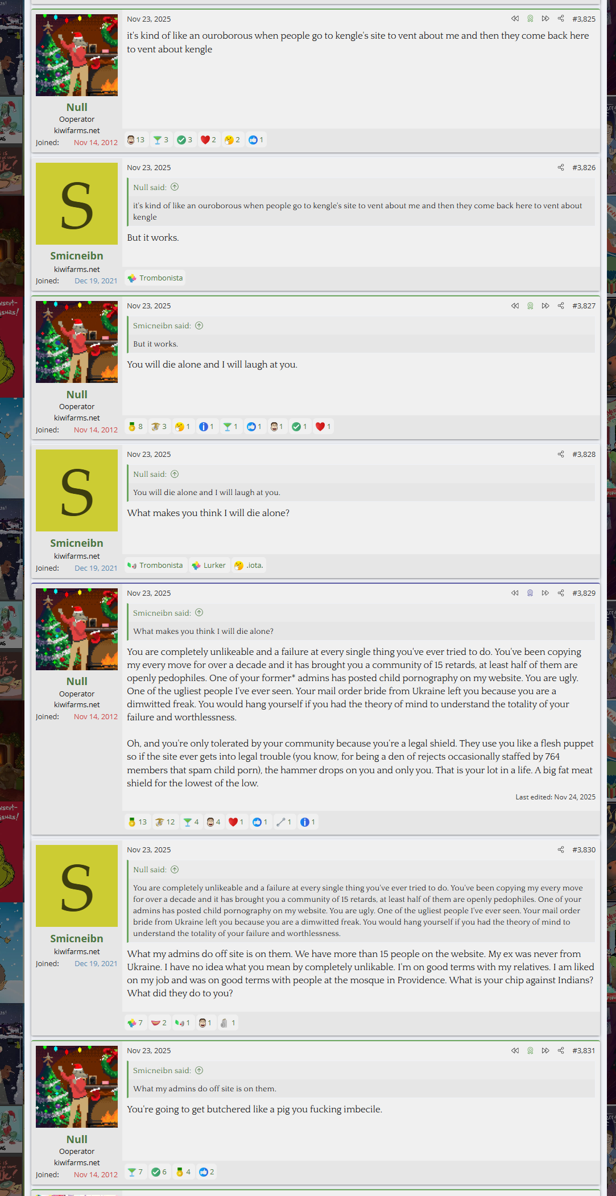This screenshot has width=616, height=1196.
Task: Click next post arrow on post #3,827
Action: [545, 306]
